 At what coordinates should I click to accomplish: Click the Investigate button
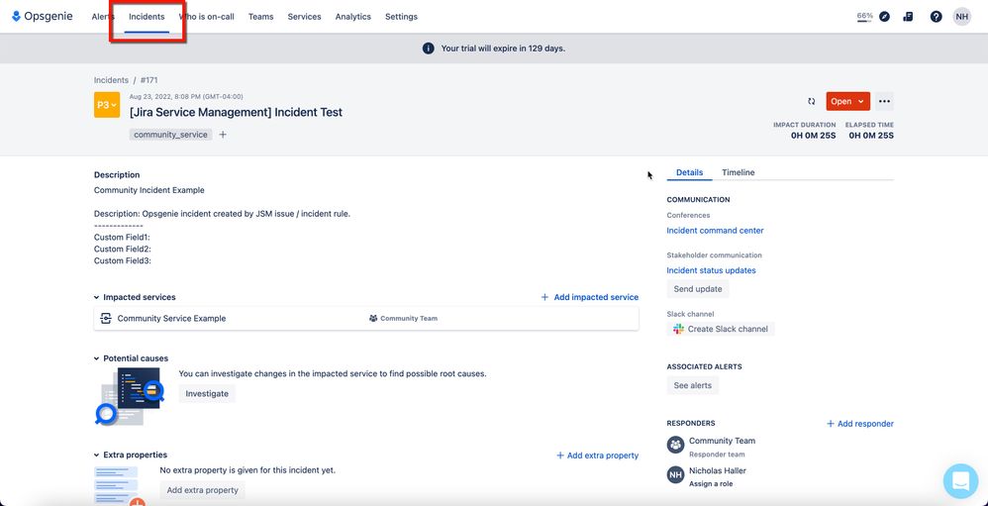point(207,393)
